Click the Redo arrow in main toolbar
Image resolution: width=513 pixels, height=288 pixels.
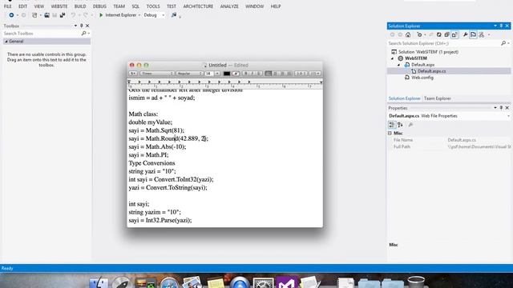pyautogui.click(x=86, y=15)
